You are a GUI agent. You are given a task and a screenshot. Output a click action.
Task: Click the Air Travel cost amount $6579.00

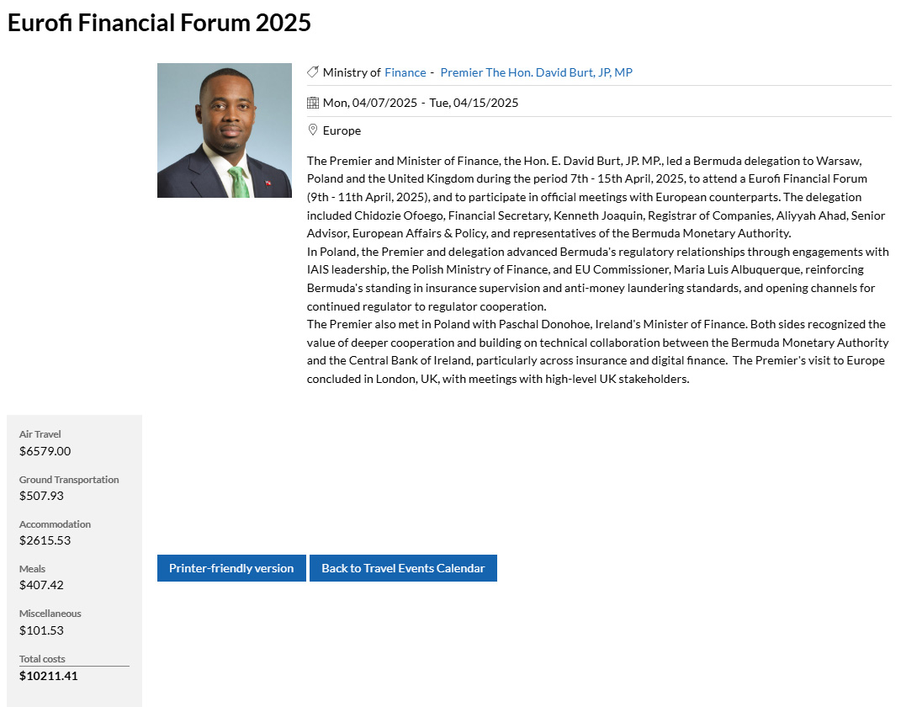(x=45, y=451)
